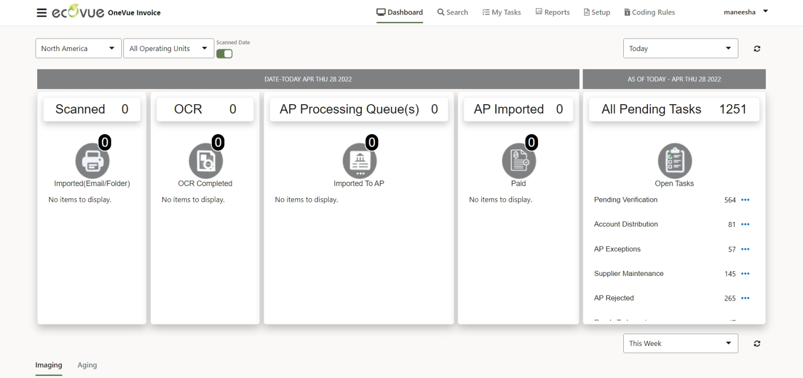Open options for AP Rejected row
This screenshot has width=803, height=378.
[745, 298]
